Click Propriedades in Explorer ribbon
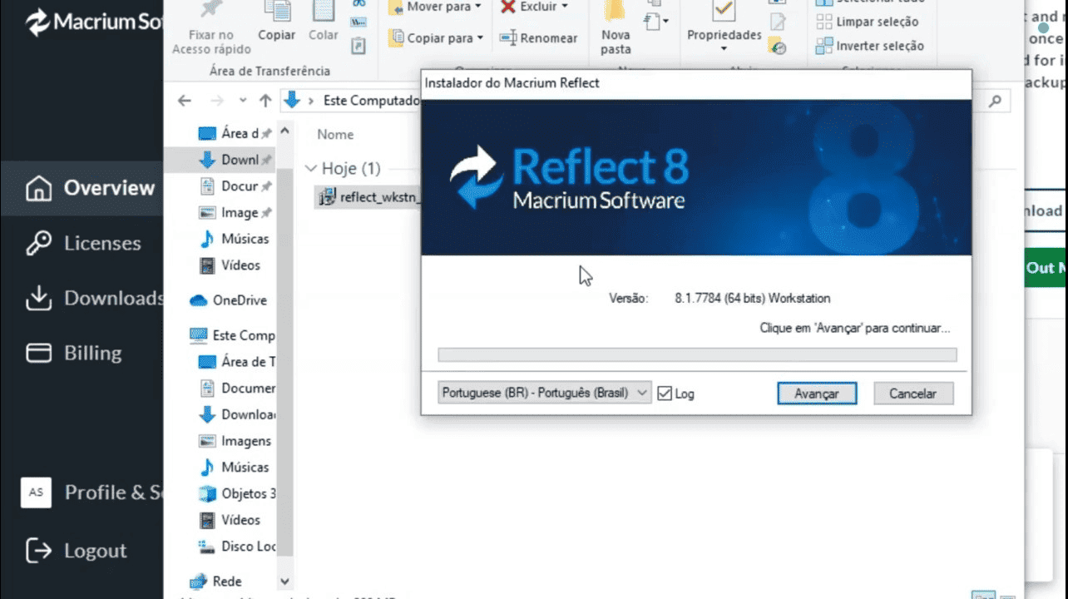The width and height of the screenshot is (1068, 599). (x=724, y=25)
